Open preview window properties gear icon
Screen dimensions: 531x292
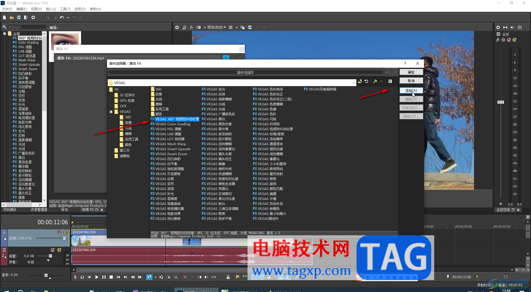pos(177,27)
